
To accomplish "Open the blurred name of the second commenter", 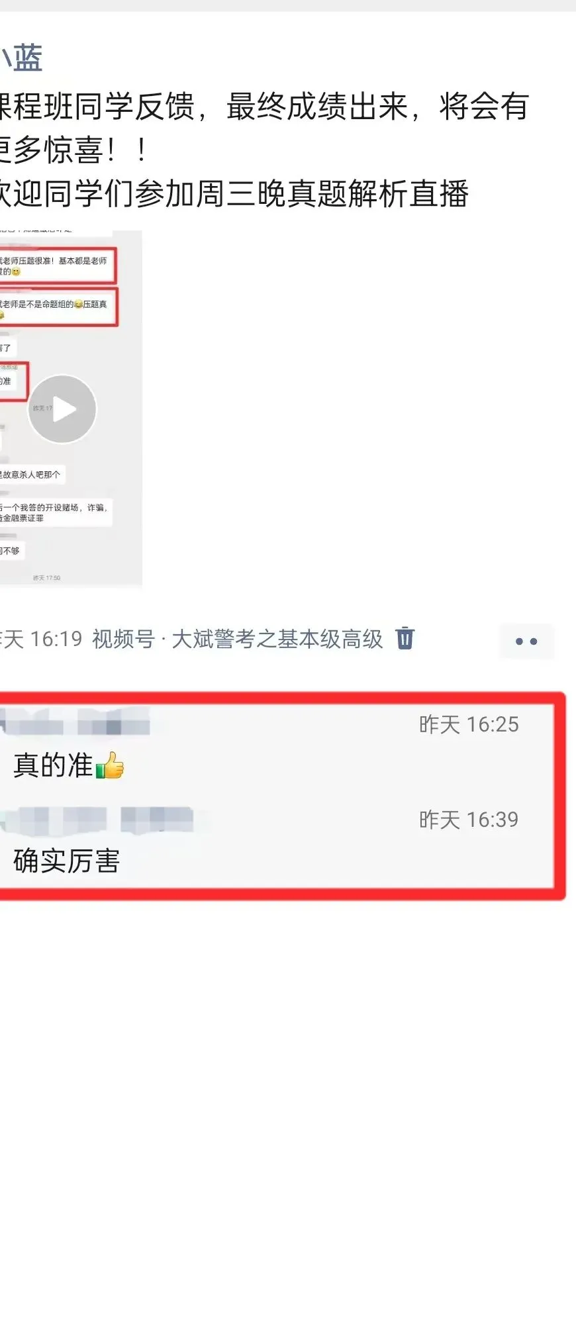I will [97, 820].
